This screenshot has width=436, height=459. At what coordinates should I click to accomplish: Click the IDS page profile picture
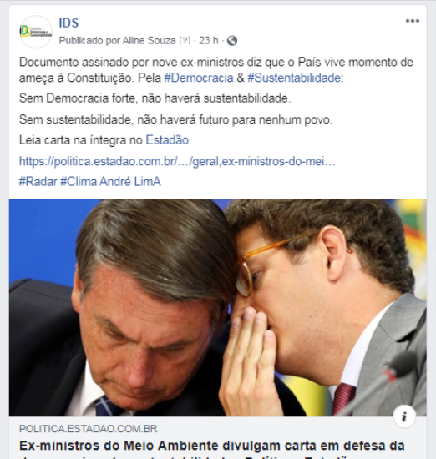click(x=36, y=32)
